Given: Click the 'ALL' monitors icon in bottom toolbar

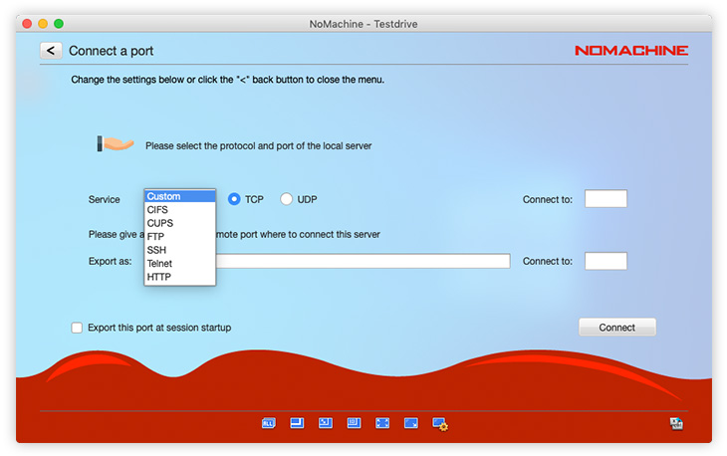Looking at the screenshot, I should tap(268, 423).
